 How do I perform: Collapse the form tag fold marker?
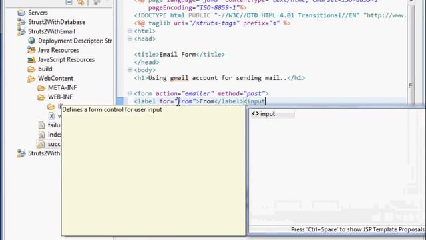click(130, 93)
